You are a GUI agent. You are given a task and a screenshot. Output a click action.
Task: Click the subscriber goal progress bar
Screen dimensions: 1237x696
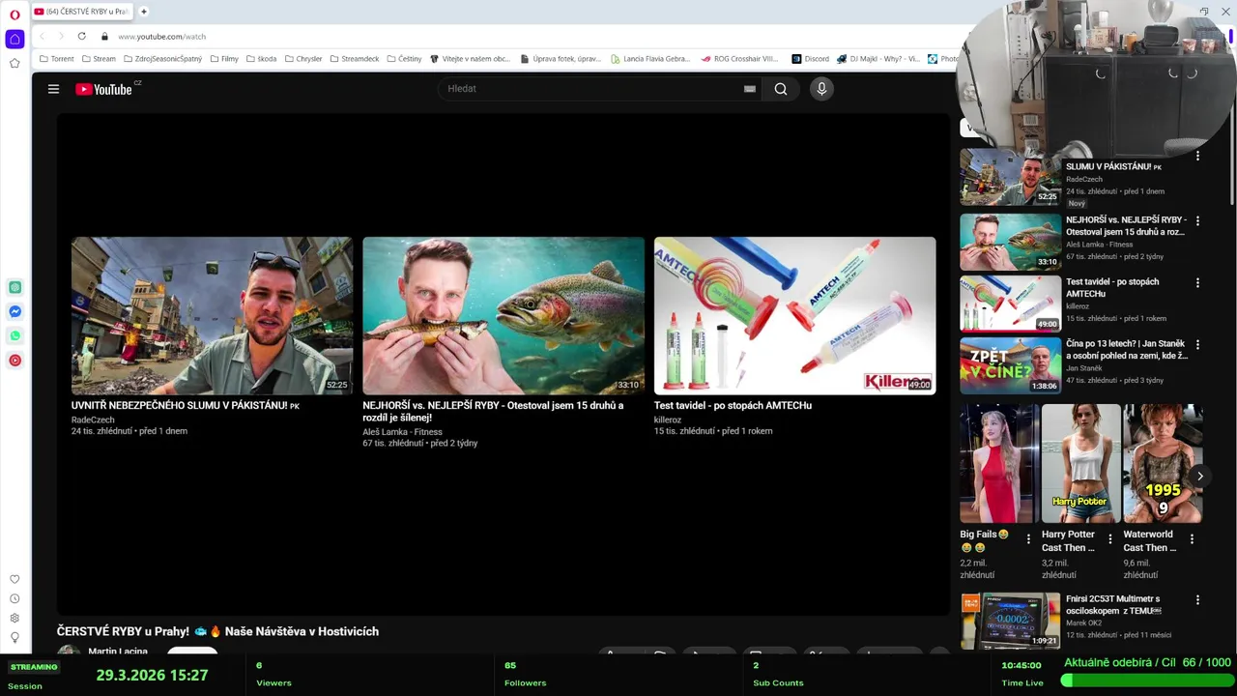[1146, 681]
